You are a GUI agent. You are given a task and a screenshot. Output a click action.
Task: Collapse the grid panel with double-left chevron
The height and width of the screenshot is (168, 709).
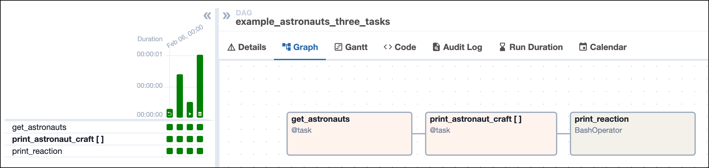[207, 16]
